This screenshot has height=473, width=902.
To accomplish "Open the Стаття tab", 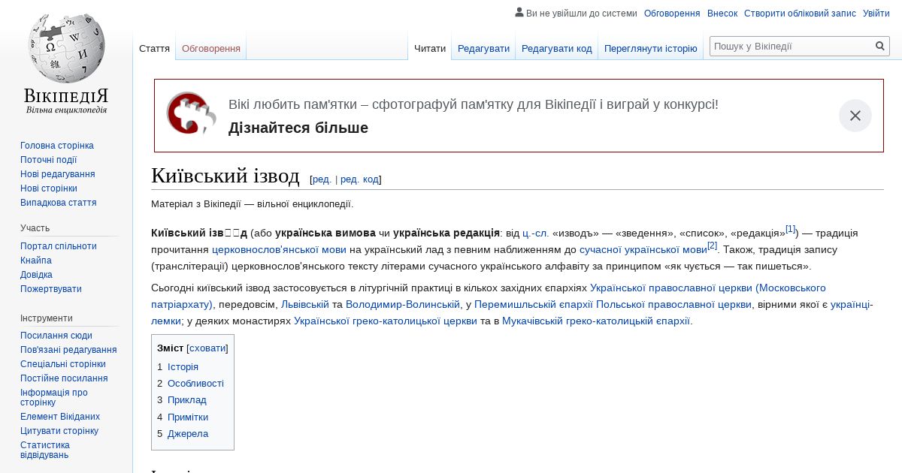I will point(154,48).
